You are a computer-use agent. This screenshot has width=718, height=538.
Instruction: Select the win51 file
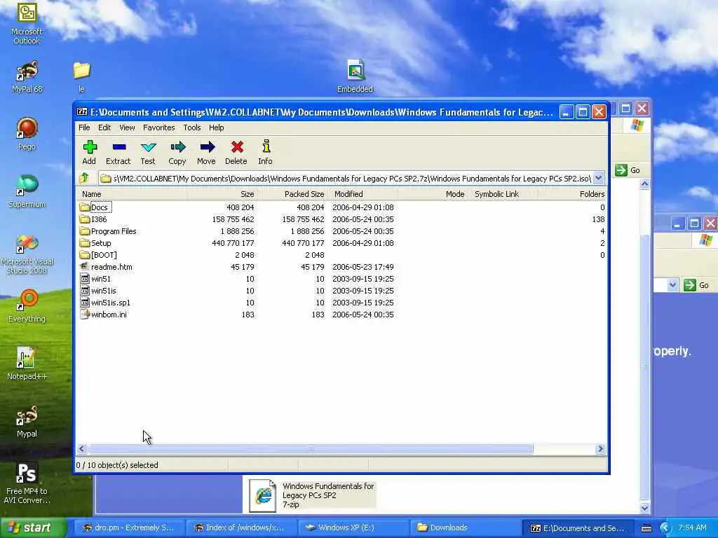pyautogui.click(x=95, y=279)
